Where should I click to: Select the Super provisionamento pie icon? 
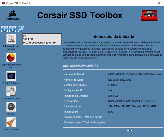coord(11,57)
